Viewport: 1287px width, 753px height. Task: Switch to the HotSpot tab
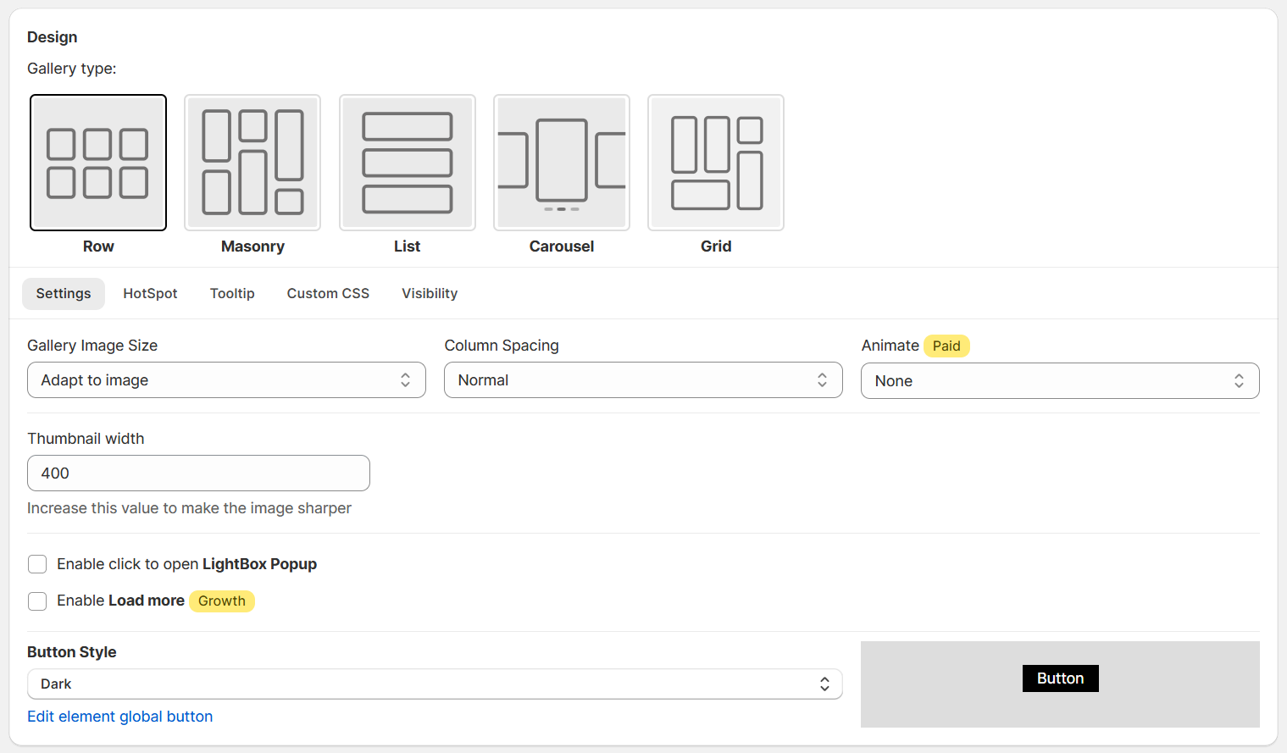(150, 294)
